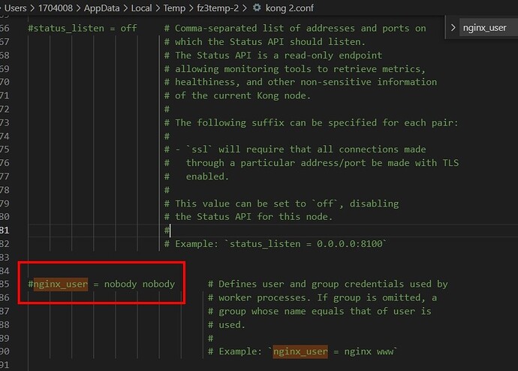
Task: Select the 'Temp' breadcrumb segment
Action: click(x=174, y=8)
